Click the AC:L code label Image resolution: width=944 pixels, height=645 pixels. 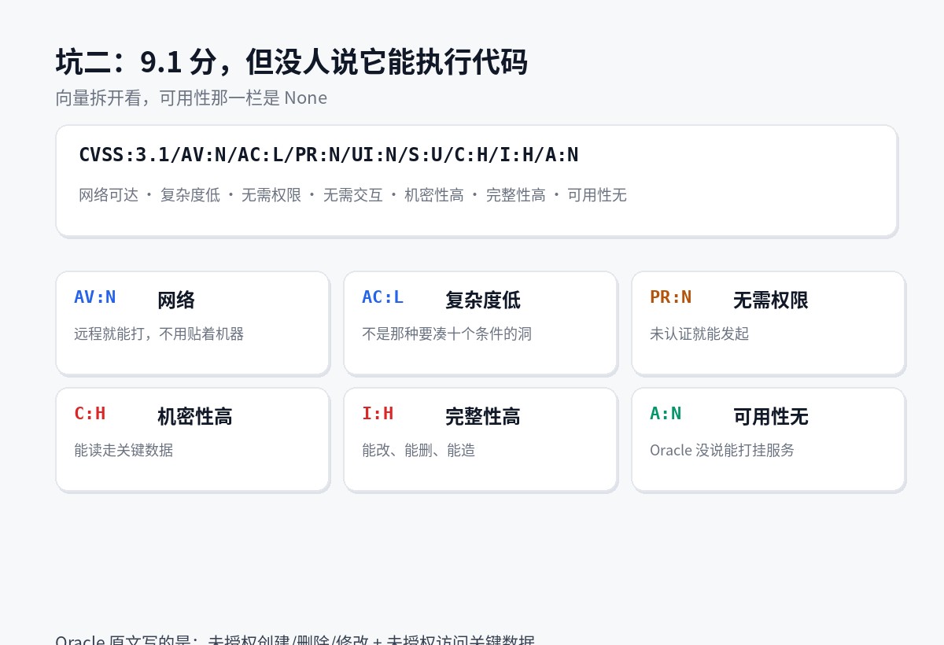382,297
